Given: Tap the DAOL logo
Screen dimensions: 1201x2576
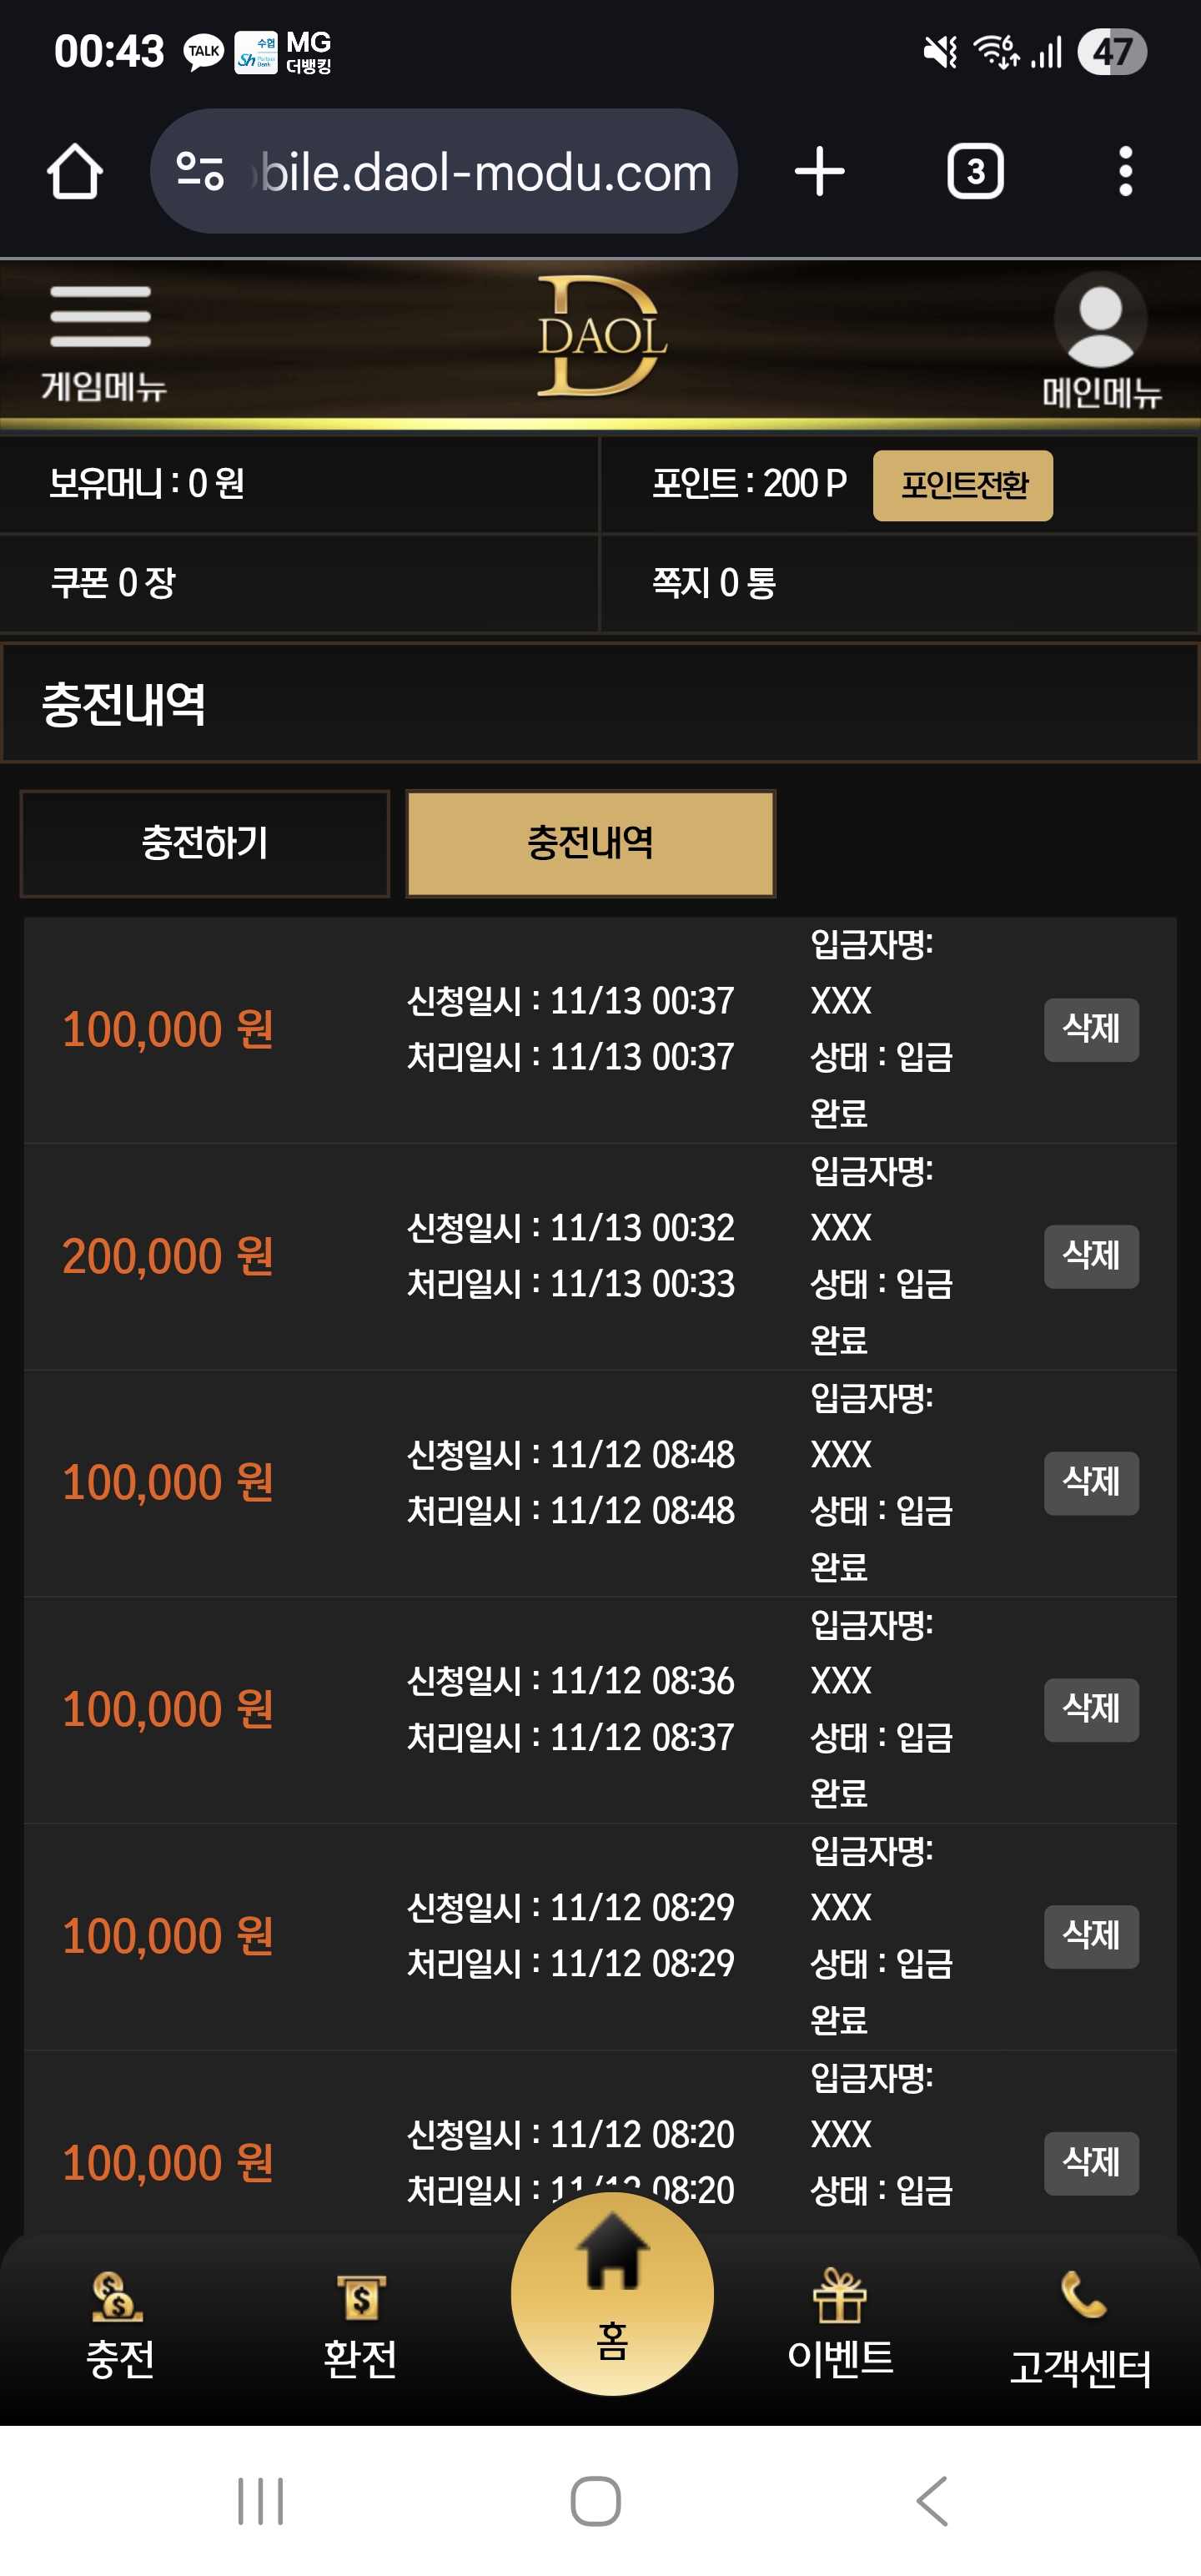Looking at the screenshot, I should [601, 336].
